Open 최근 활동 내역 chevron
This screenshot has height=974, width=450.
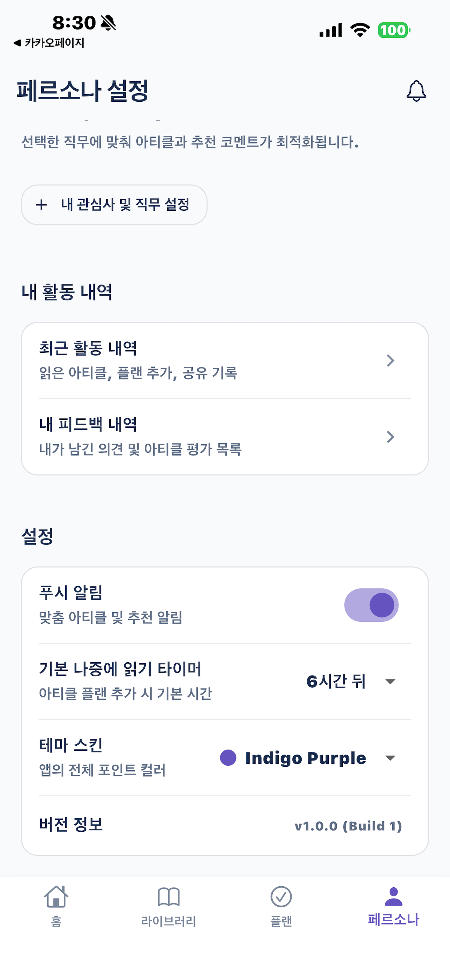390,360
